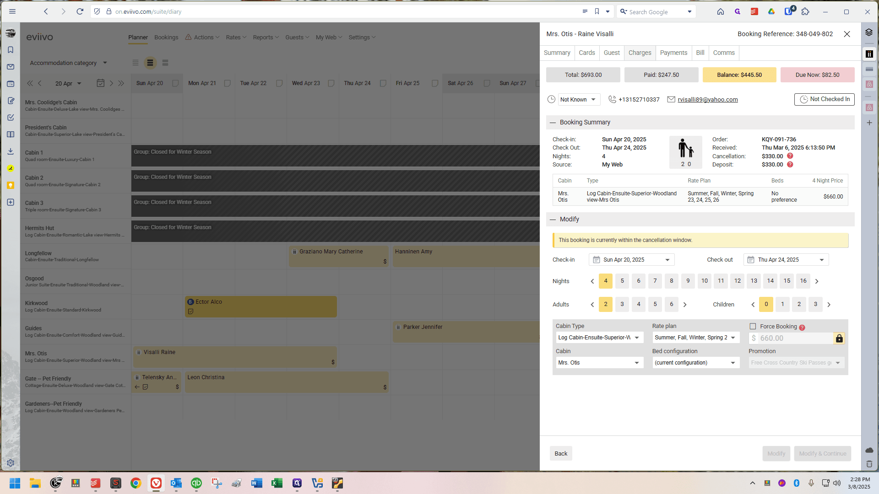Open the Accommodation category dropdown

click(x=69, y=63)
